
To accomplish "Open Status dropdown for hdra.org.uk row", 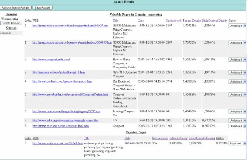I will [237, 121].
